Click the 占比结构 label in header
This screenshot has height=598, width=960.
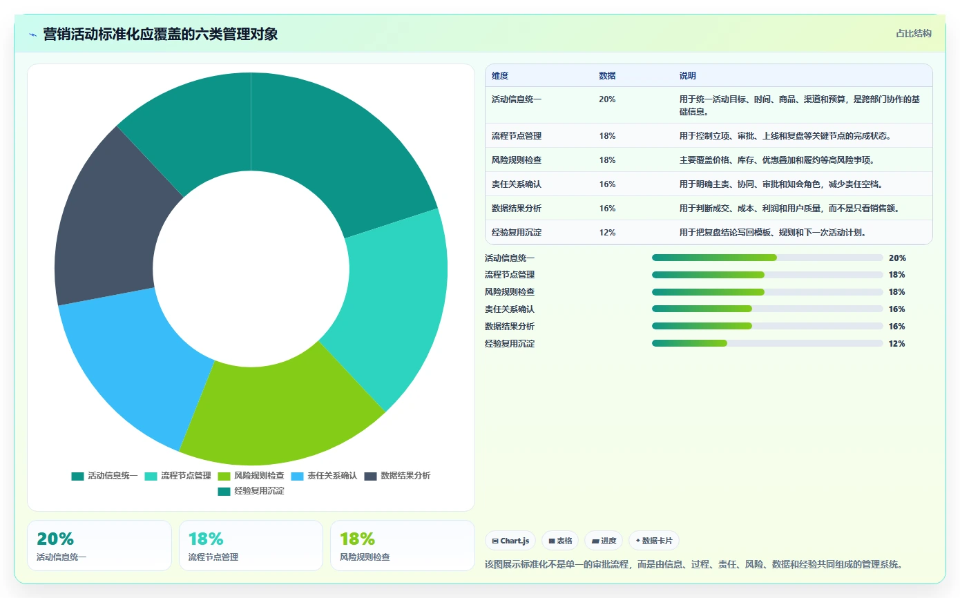coord(914,33)
